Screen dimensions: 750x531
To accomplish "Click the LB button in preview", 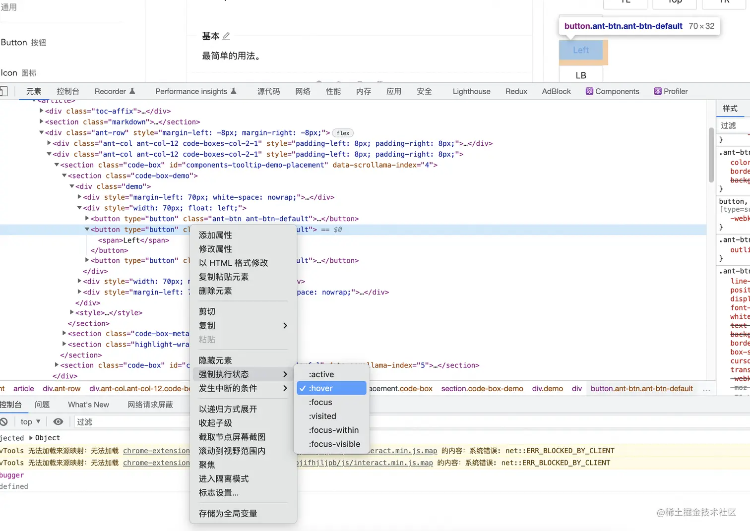I will pos(581,75).
